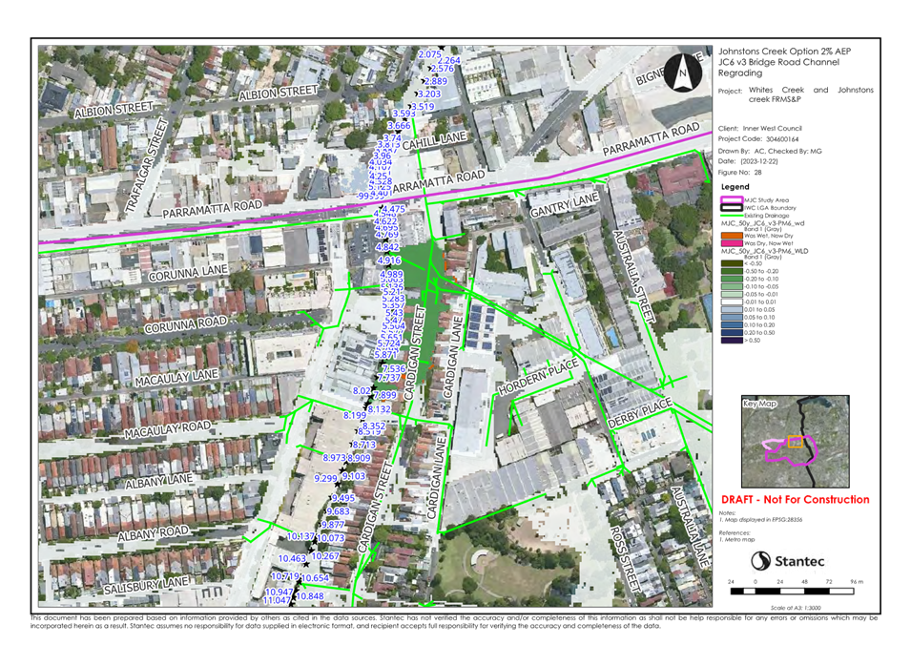Click the chainage value '2.075'
Viewport: 911px width, 645px height.
430,54
